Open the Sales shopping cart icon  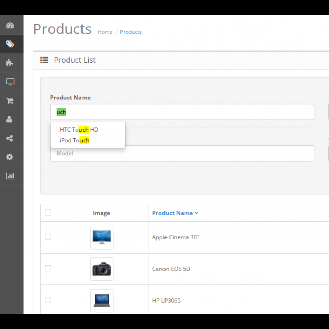(10, 101)
